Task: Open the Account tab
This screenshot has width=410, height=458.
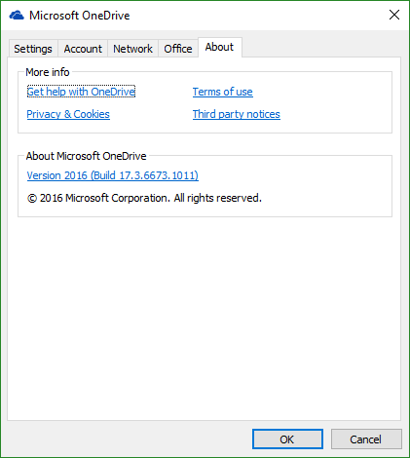Action: tap(83, 49)
